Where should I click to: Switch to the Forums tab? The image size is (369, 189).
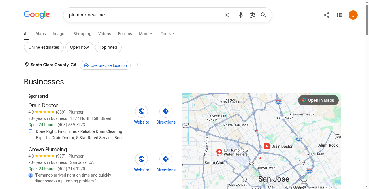pos(125,34)
